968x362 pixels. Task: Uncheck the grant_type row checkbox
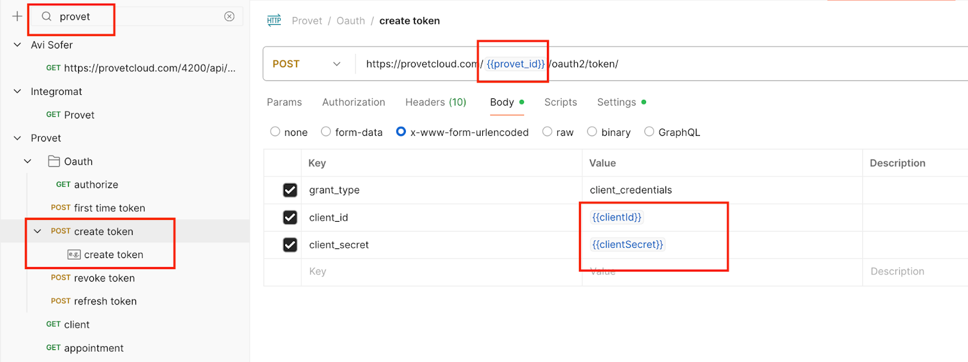tap(290, 190)
